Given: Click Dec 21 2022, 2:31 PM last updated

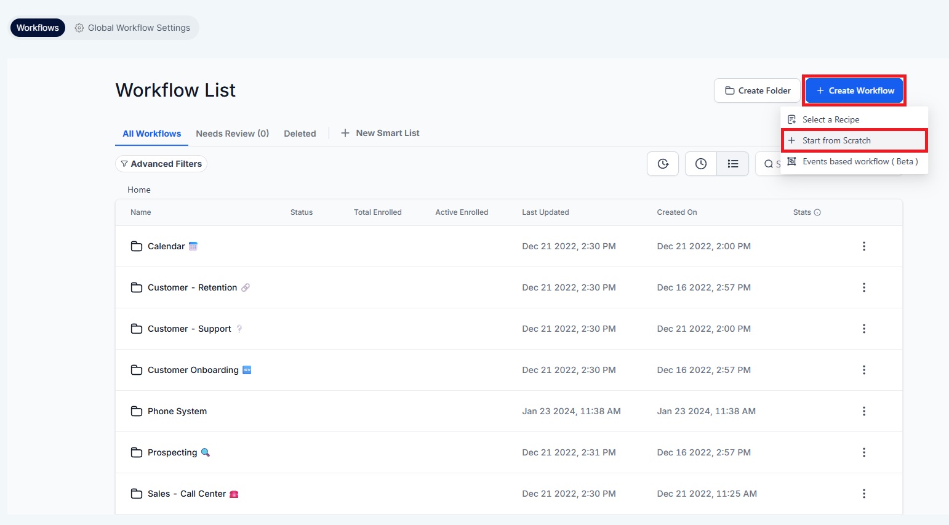Looking at the screenshot, I should (x=569, y=452).
